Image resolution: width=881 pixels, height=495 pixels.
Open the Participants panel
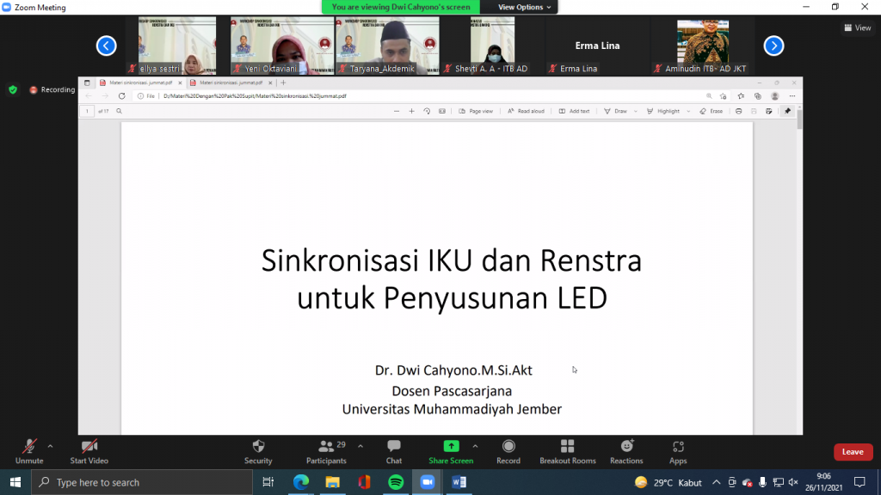(x=326, y=452)
